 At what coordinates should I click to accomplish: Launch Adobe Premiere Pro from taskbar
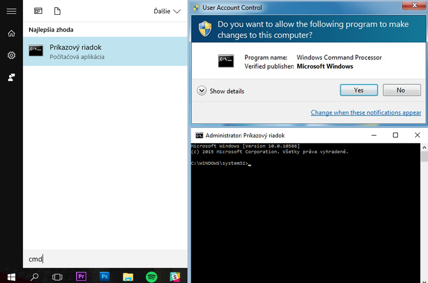tap(81, 276)
